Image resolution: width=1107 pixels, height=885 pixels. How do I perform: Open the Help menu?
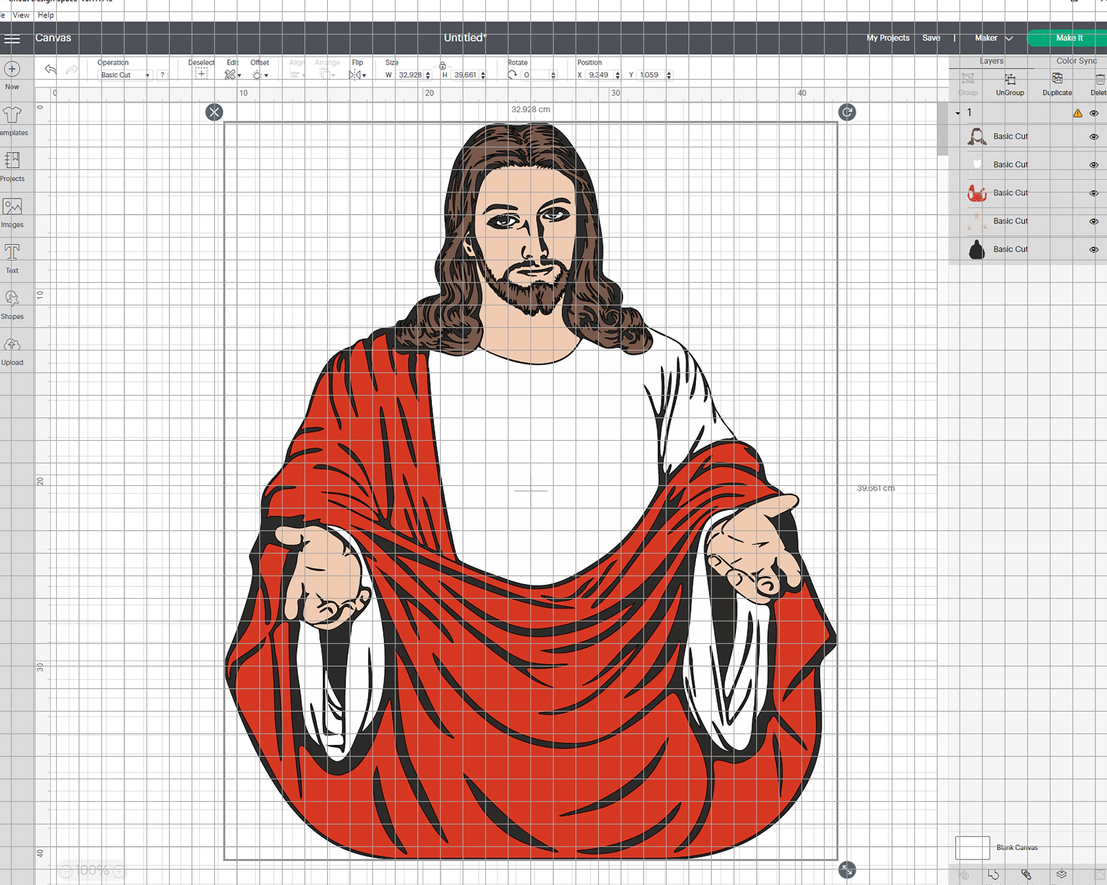pyautogui.click(x=46, y=15)
